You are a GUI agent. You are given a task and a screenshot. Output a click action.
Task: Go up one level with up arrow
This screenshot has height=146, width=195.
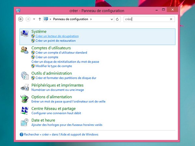pyautogui.click(x=40, y=19)
